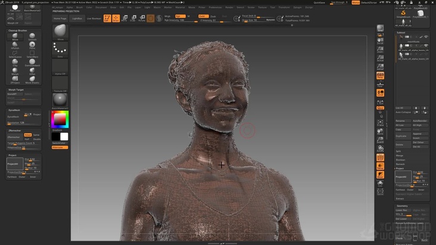Image resolution: width=436 pixels, height=245 pixels.
Task: Choose the Clay brush
Action: 15,62
